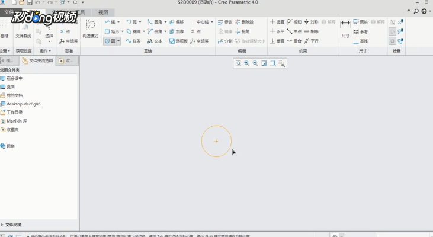Apply the 水平 (Horizontal) constraint
Image resolution: width=433 pixels, height=237 pixels.
277,31
